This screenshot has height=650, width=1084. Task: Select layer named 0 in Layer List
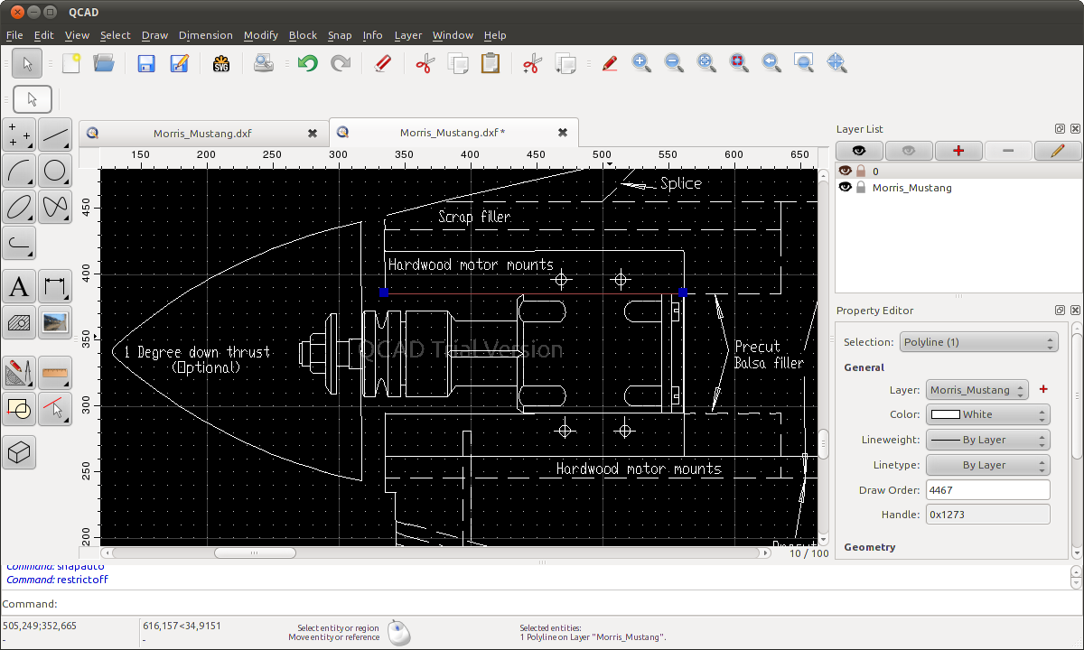click(x=875, y=171)
